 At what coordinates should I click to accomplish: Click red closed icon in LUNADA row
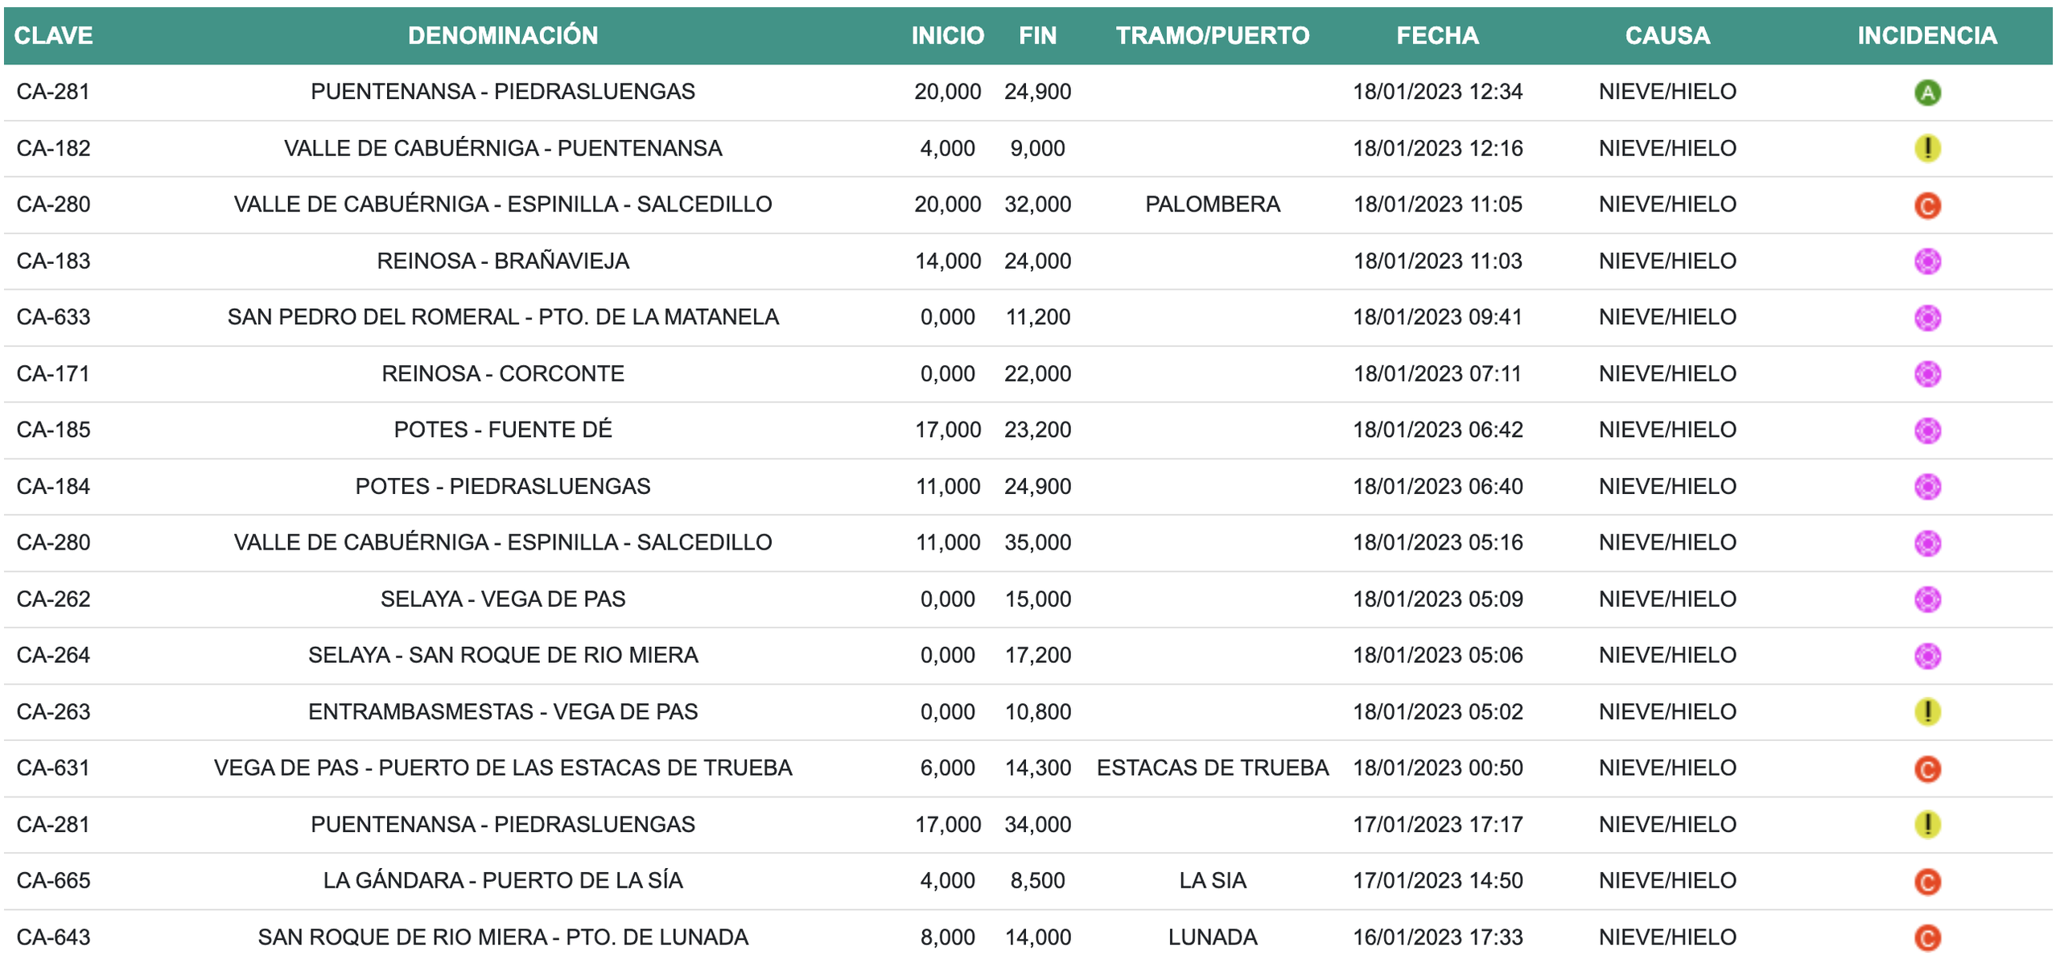click(1926, 938)
